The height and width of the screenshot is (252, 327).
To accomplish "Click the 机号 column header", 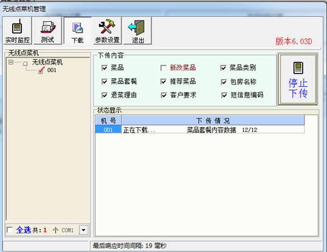I will coord(109,121).
